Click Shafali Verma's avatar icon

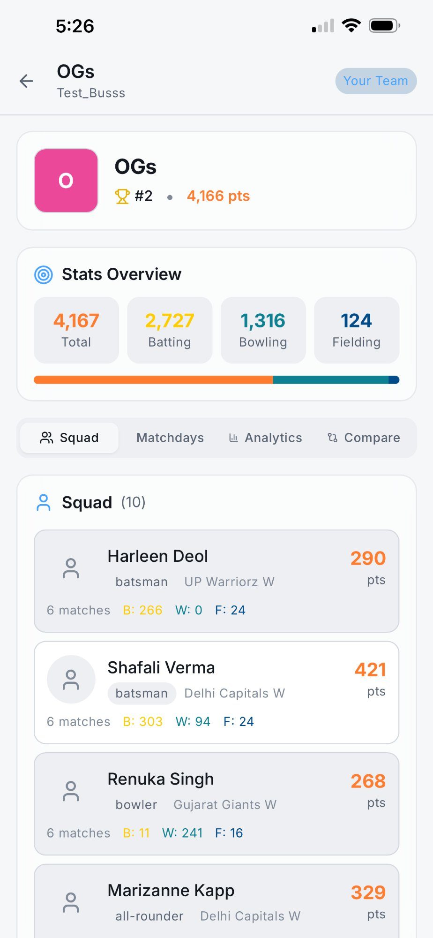71,679
